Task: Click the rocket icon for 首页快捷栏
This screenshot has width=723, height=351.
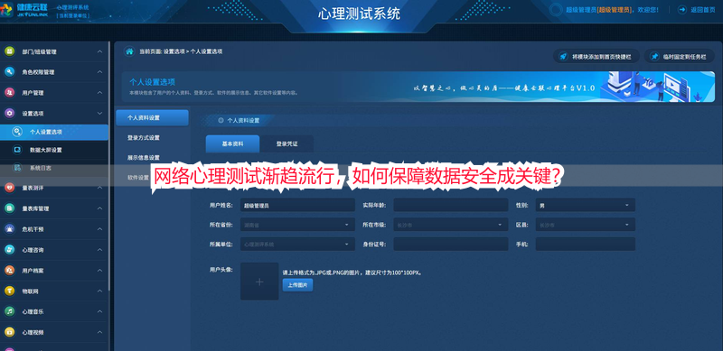Action: coord(563,56)
